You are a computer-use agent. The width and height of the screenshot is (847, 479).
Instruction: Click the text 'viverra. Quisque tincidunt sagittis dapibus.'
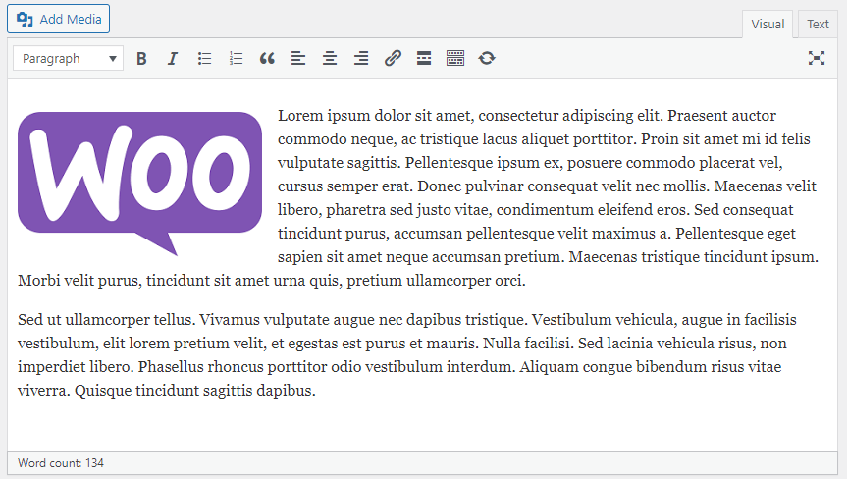167,391
